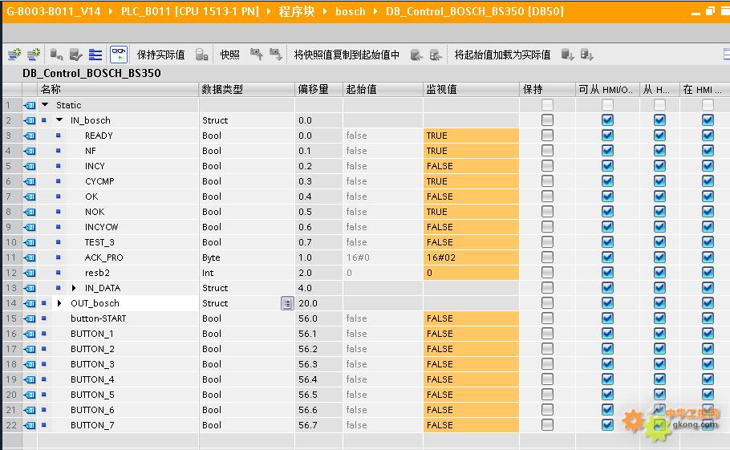Select the row number 13 header
Viewport: 730px width, 450px height.
(x=12, y=288)
